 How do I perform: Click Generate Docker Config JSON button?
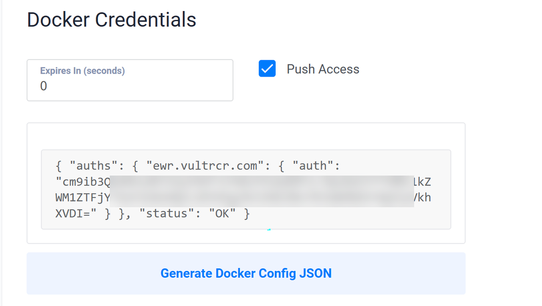pos(246,273)
